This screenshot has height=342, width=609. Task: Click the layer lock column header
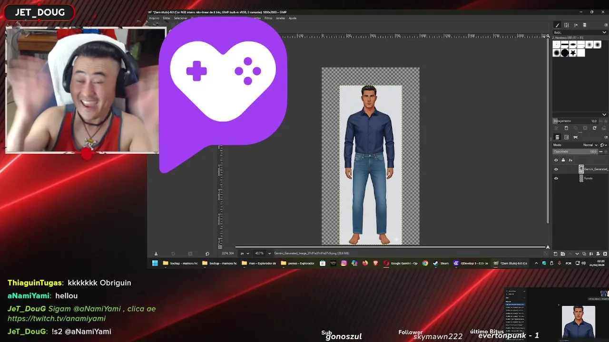[x=563, y=160]
